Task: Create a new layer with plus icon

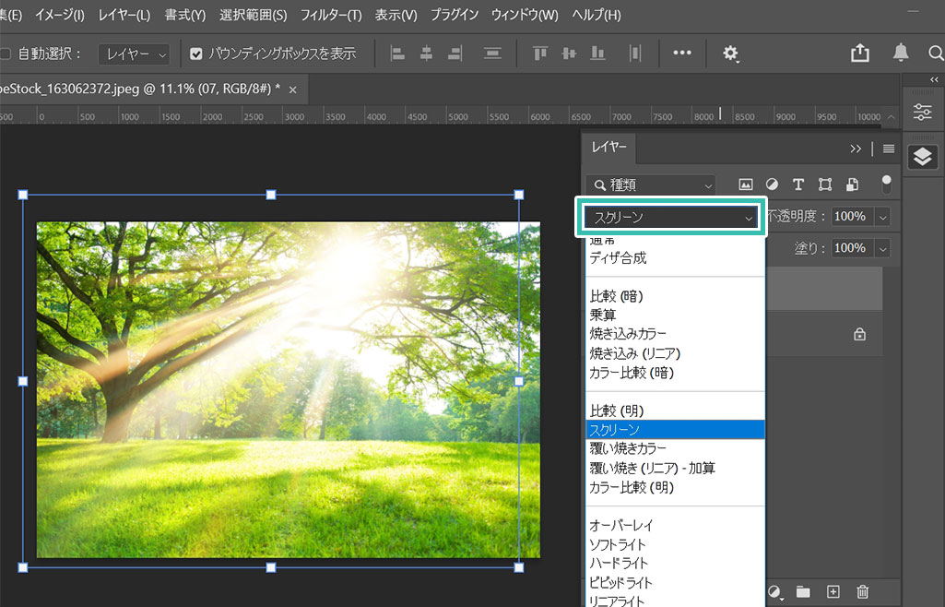Action: (833, 591)
